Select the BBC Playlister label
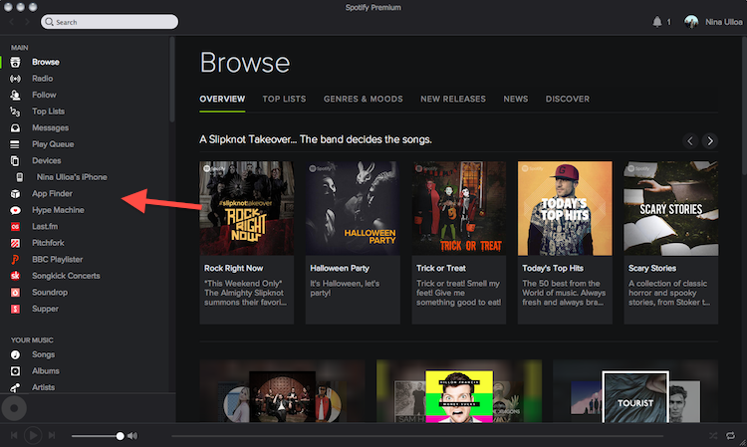 click(x=57, y=260)
